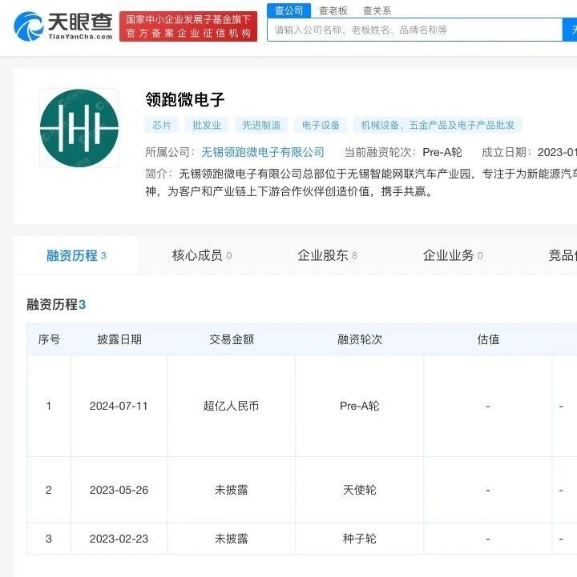Viewport: 577px width, 577px height.
Task: Click the date 2024-07-11 cell
Action: tap(119, 406)
